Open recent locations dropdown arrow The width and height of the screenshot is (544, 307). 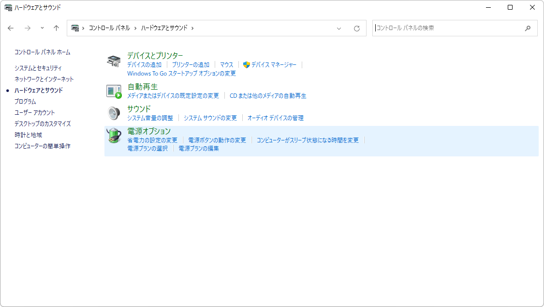[x=42, y=28]
